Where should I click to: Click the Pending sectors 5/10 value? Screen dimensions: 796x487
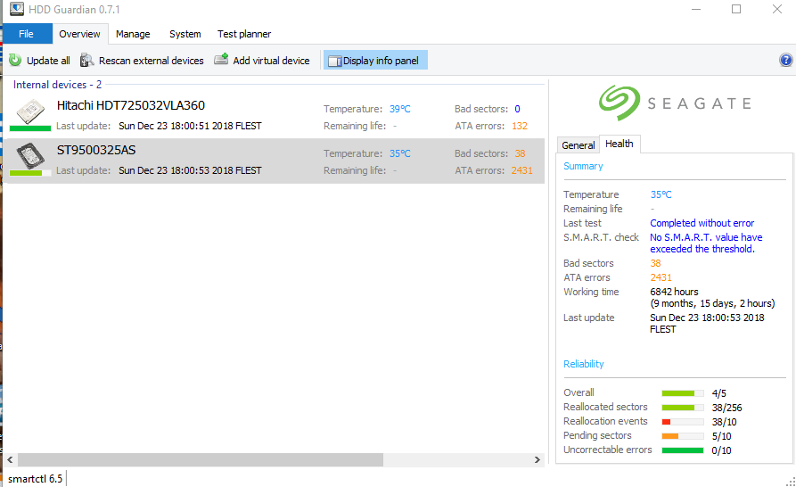(721, 436)
